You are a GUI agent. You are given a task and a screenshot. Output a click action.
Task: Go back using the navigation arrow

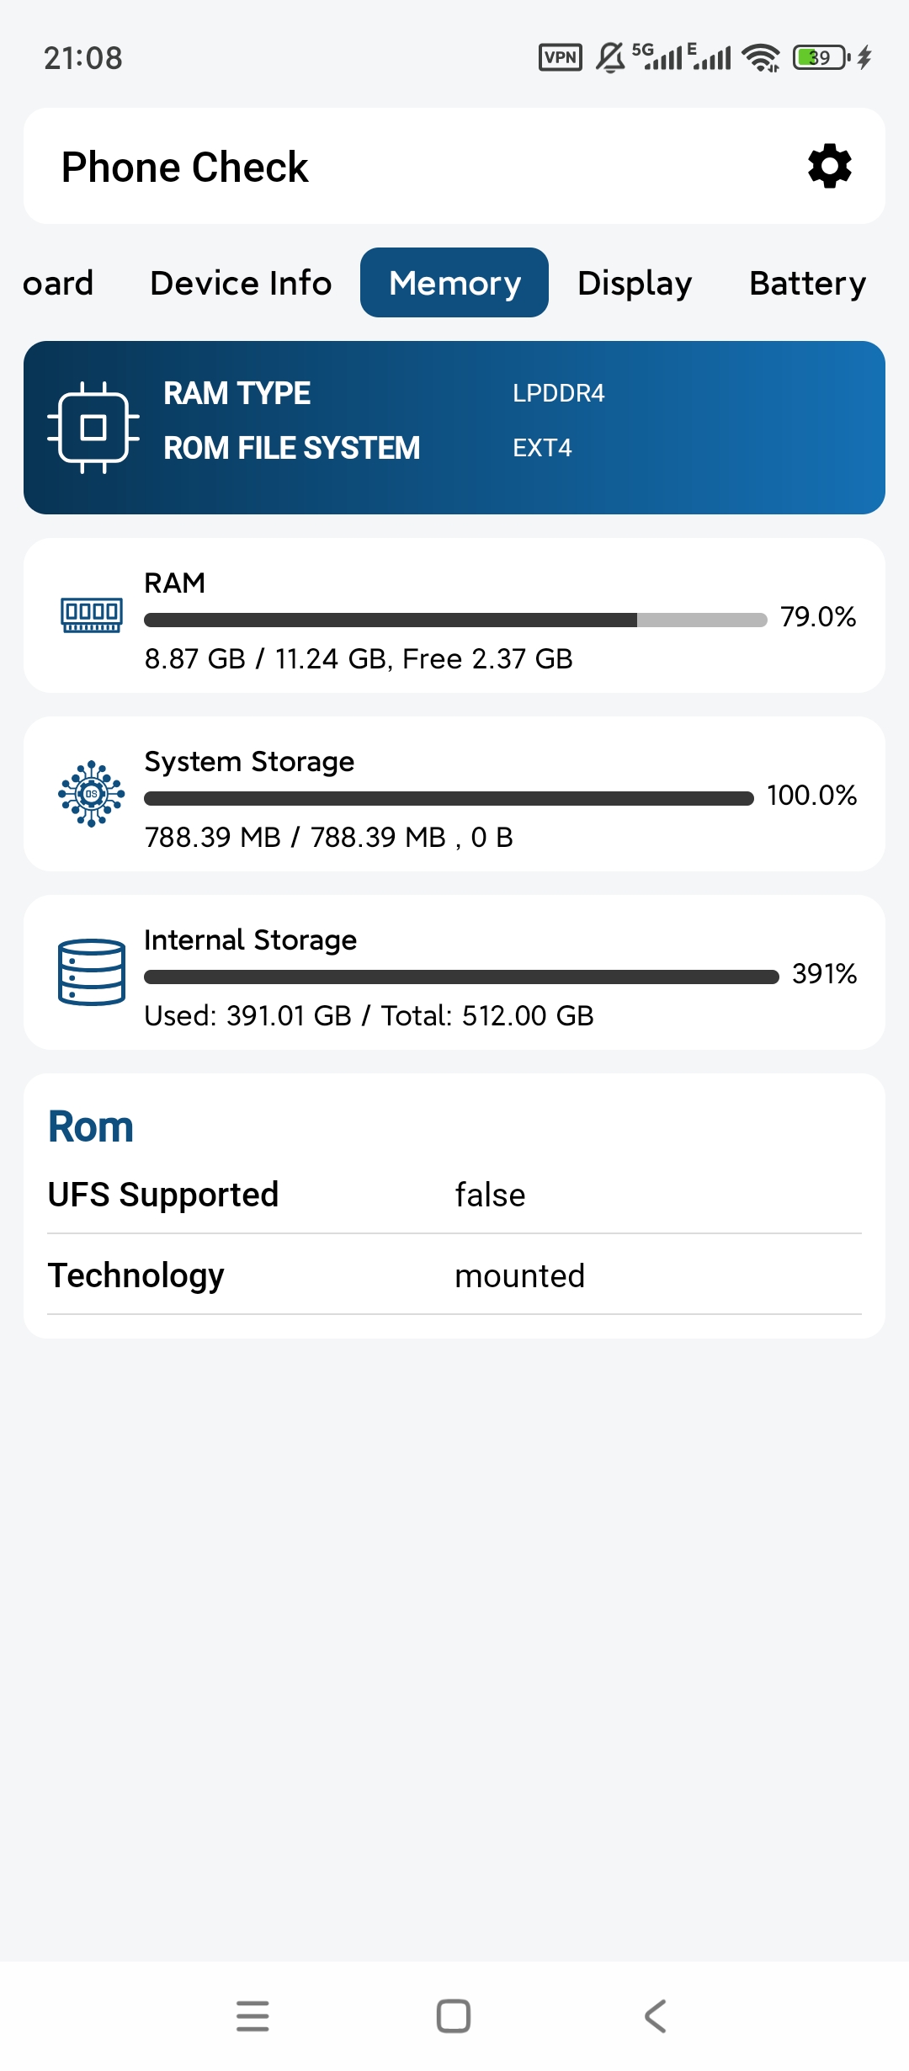[655, 2016]
